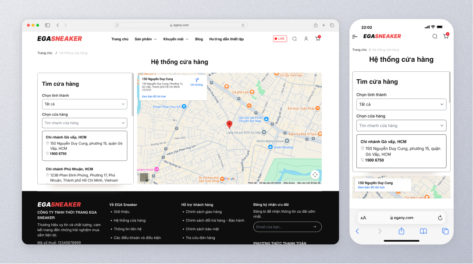Click the newsletter email input field

[x=282, y=227]
